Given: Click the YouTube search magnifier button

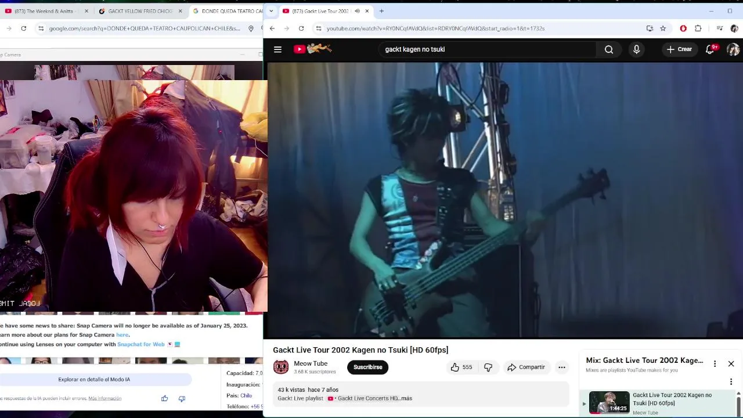Looking at the screenshot, I should (609, 49).
